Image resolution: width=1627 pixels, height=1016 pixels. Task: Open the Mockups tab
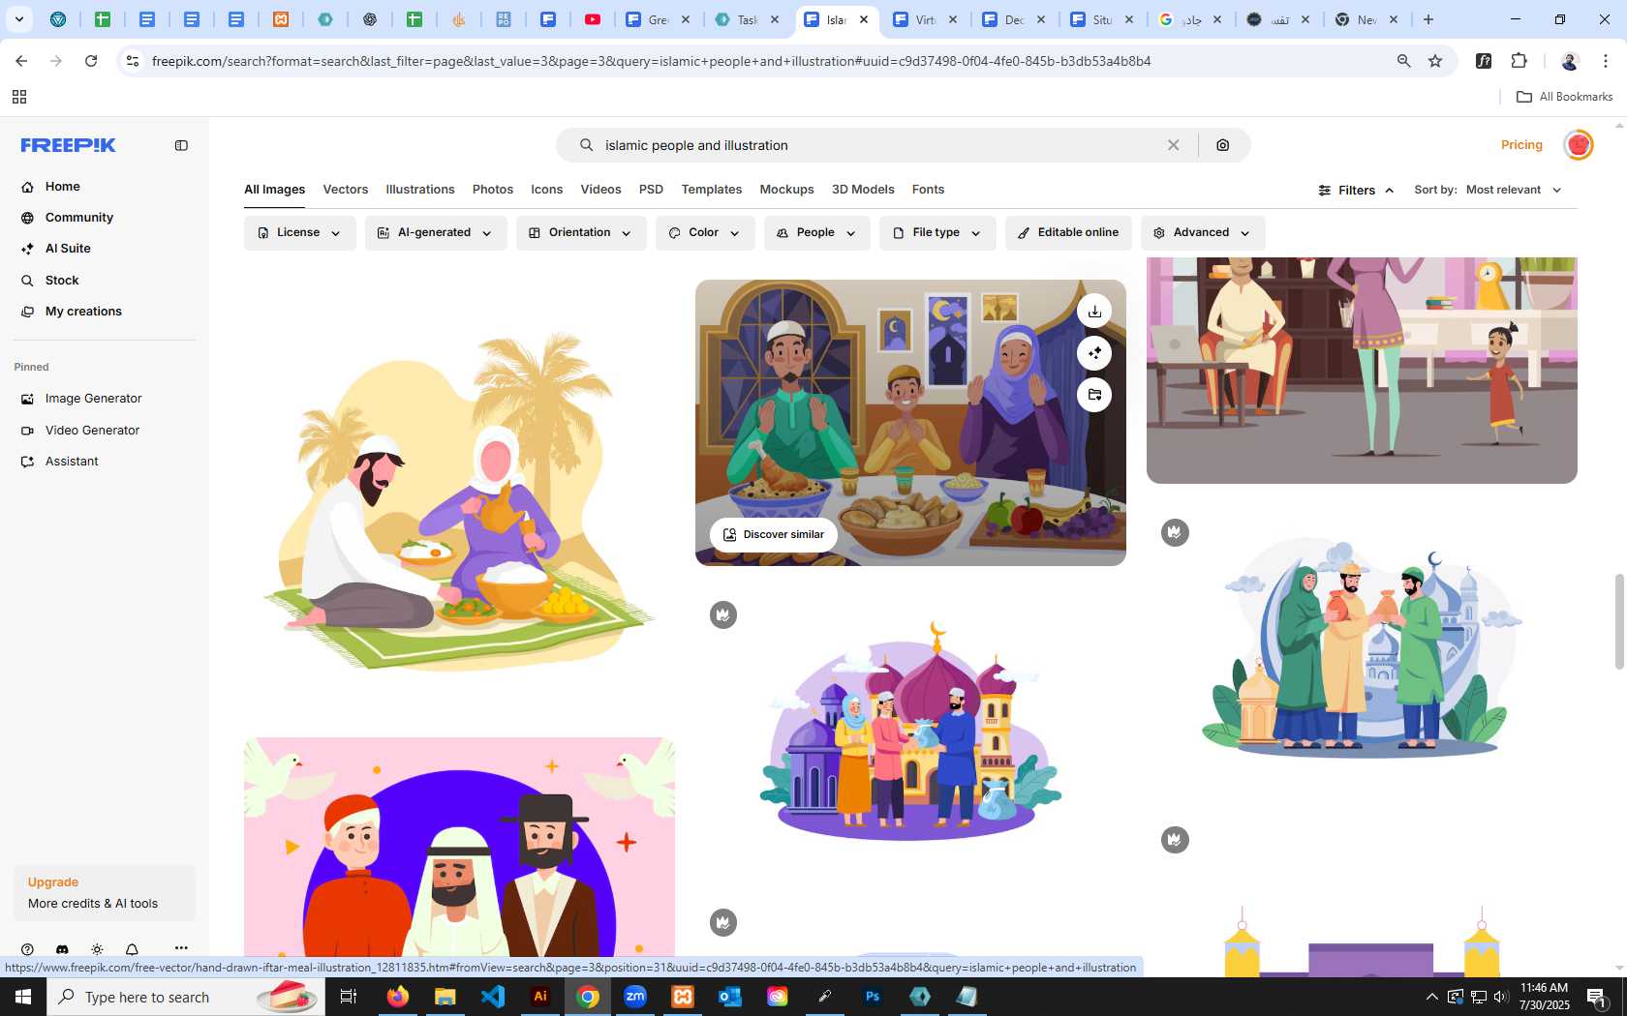pos(786,190)
